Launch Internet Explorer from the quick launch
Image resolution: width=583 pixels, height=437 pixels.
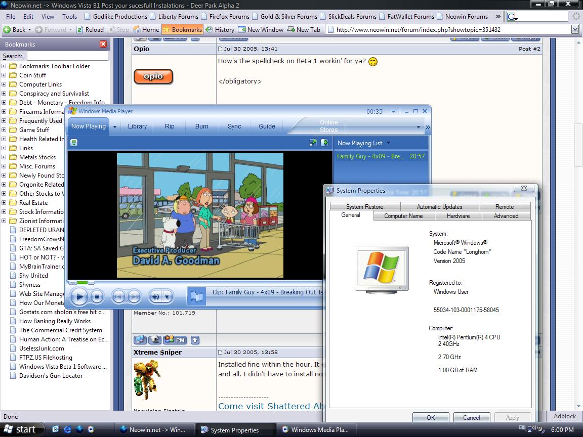68,429
